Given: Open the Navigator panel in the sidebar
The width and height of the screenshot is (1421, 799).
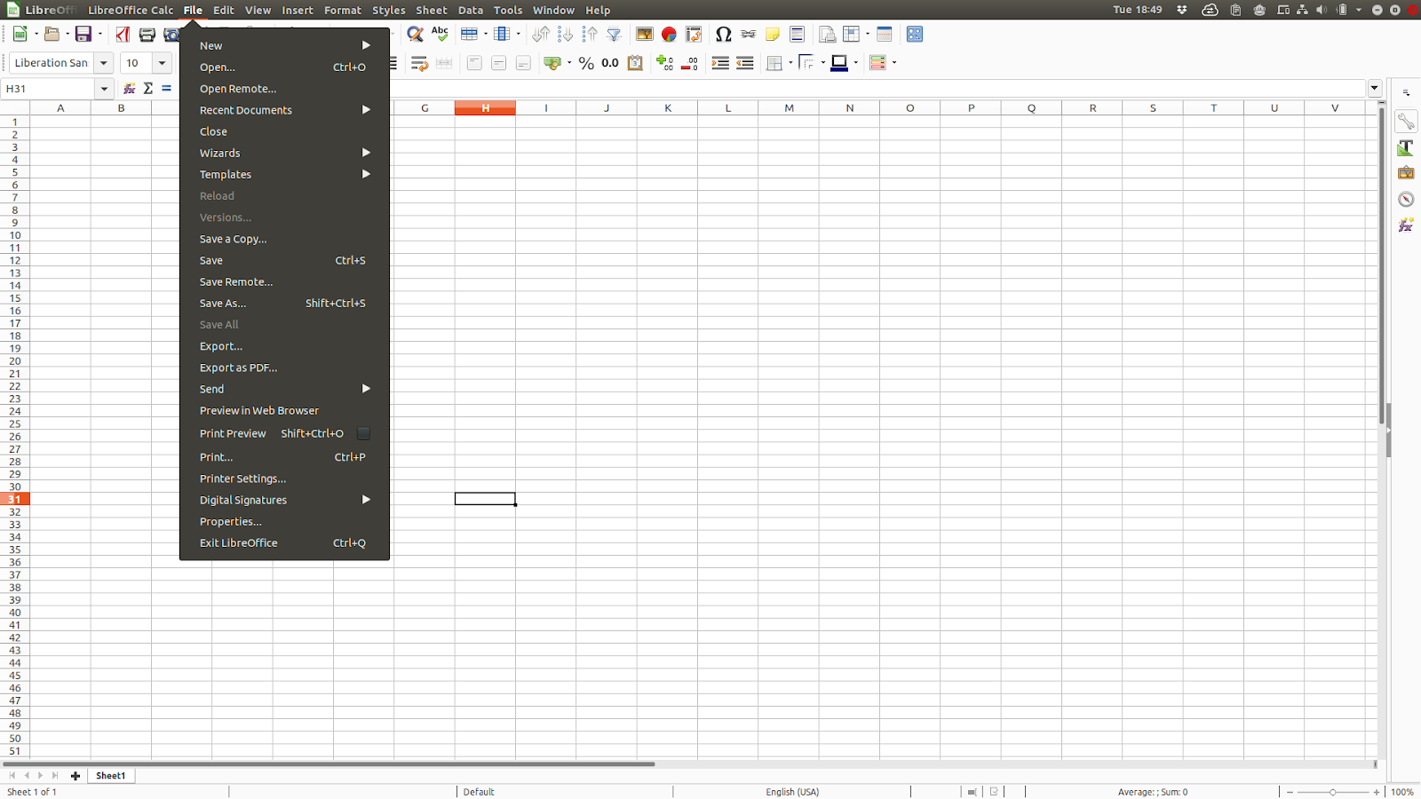Looking at the screenshot, I should point(1406,199).
